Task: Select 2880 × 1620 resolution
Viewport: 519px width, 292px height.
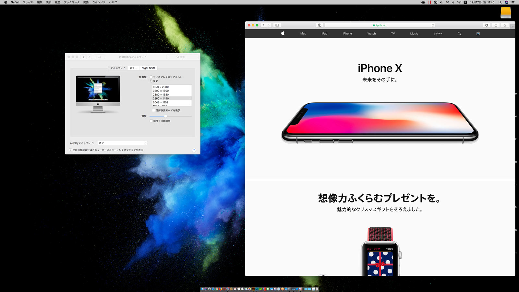Action: pos(172,95)
